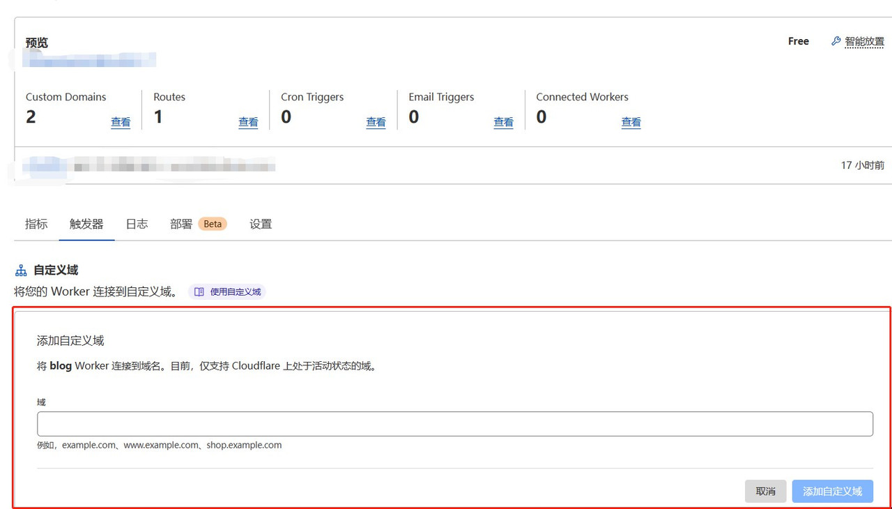Click the book icon in 使用自定义域 badge
Viewport: 892px width, 509px height.
click(199, 291)
